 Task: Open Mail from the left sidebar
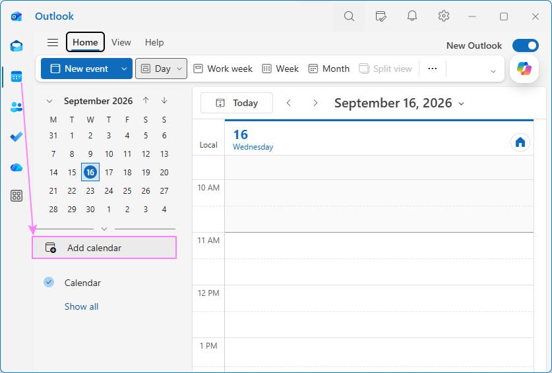coord(16,46)
